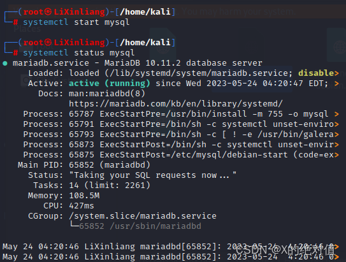The width and height of the screenshot is (346, 262).
Task: Click the 'Docs:' label
Action: pos(51,94)
